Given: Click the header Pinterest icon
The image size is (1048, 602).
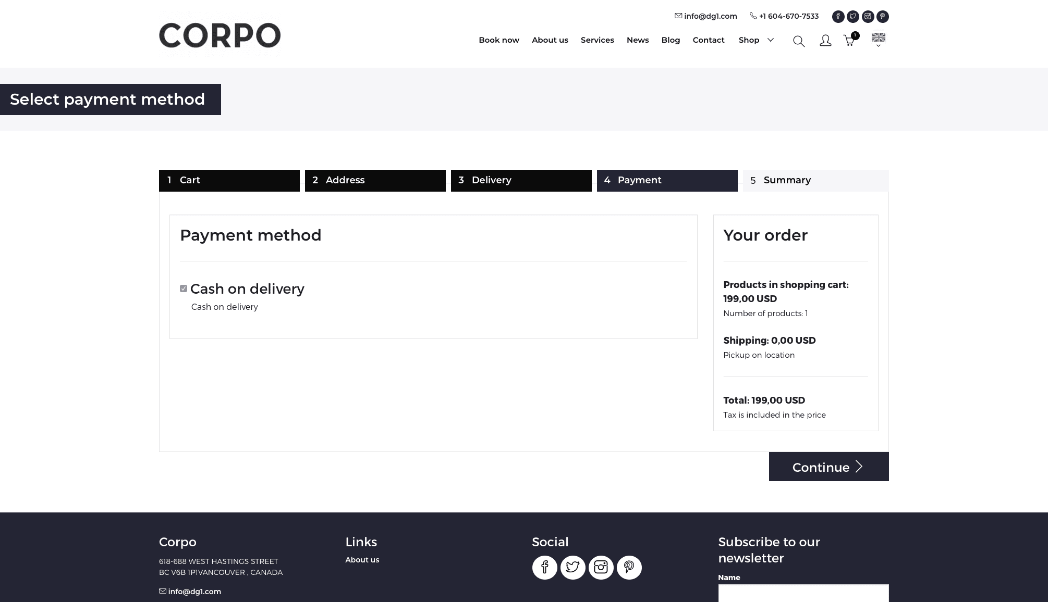Looking at the screenshot, I should tap(883, 17).
